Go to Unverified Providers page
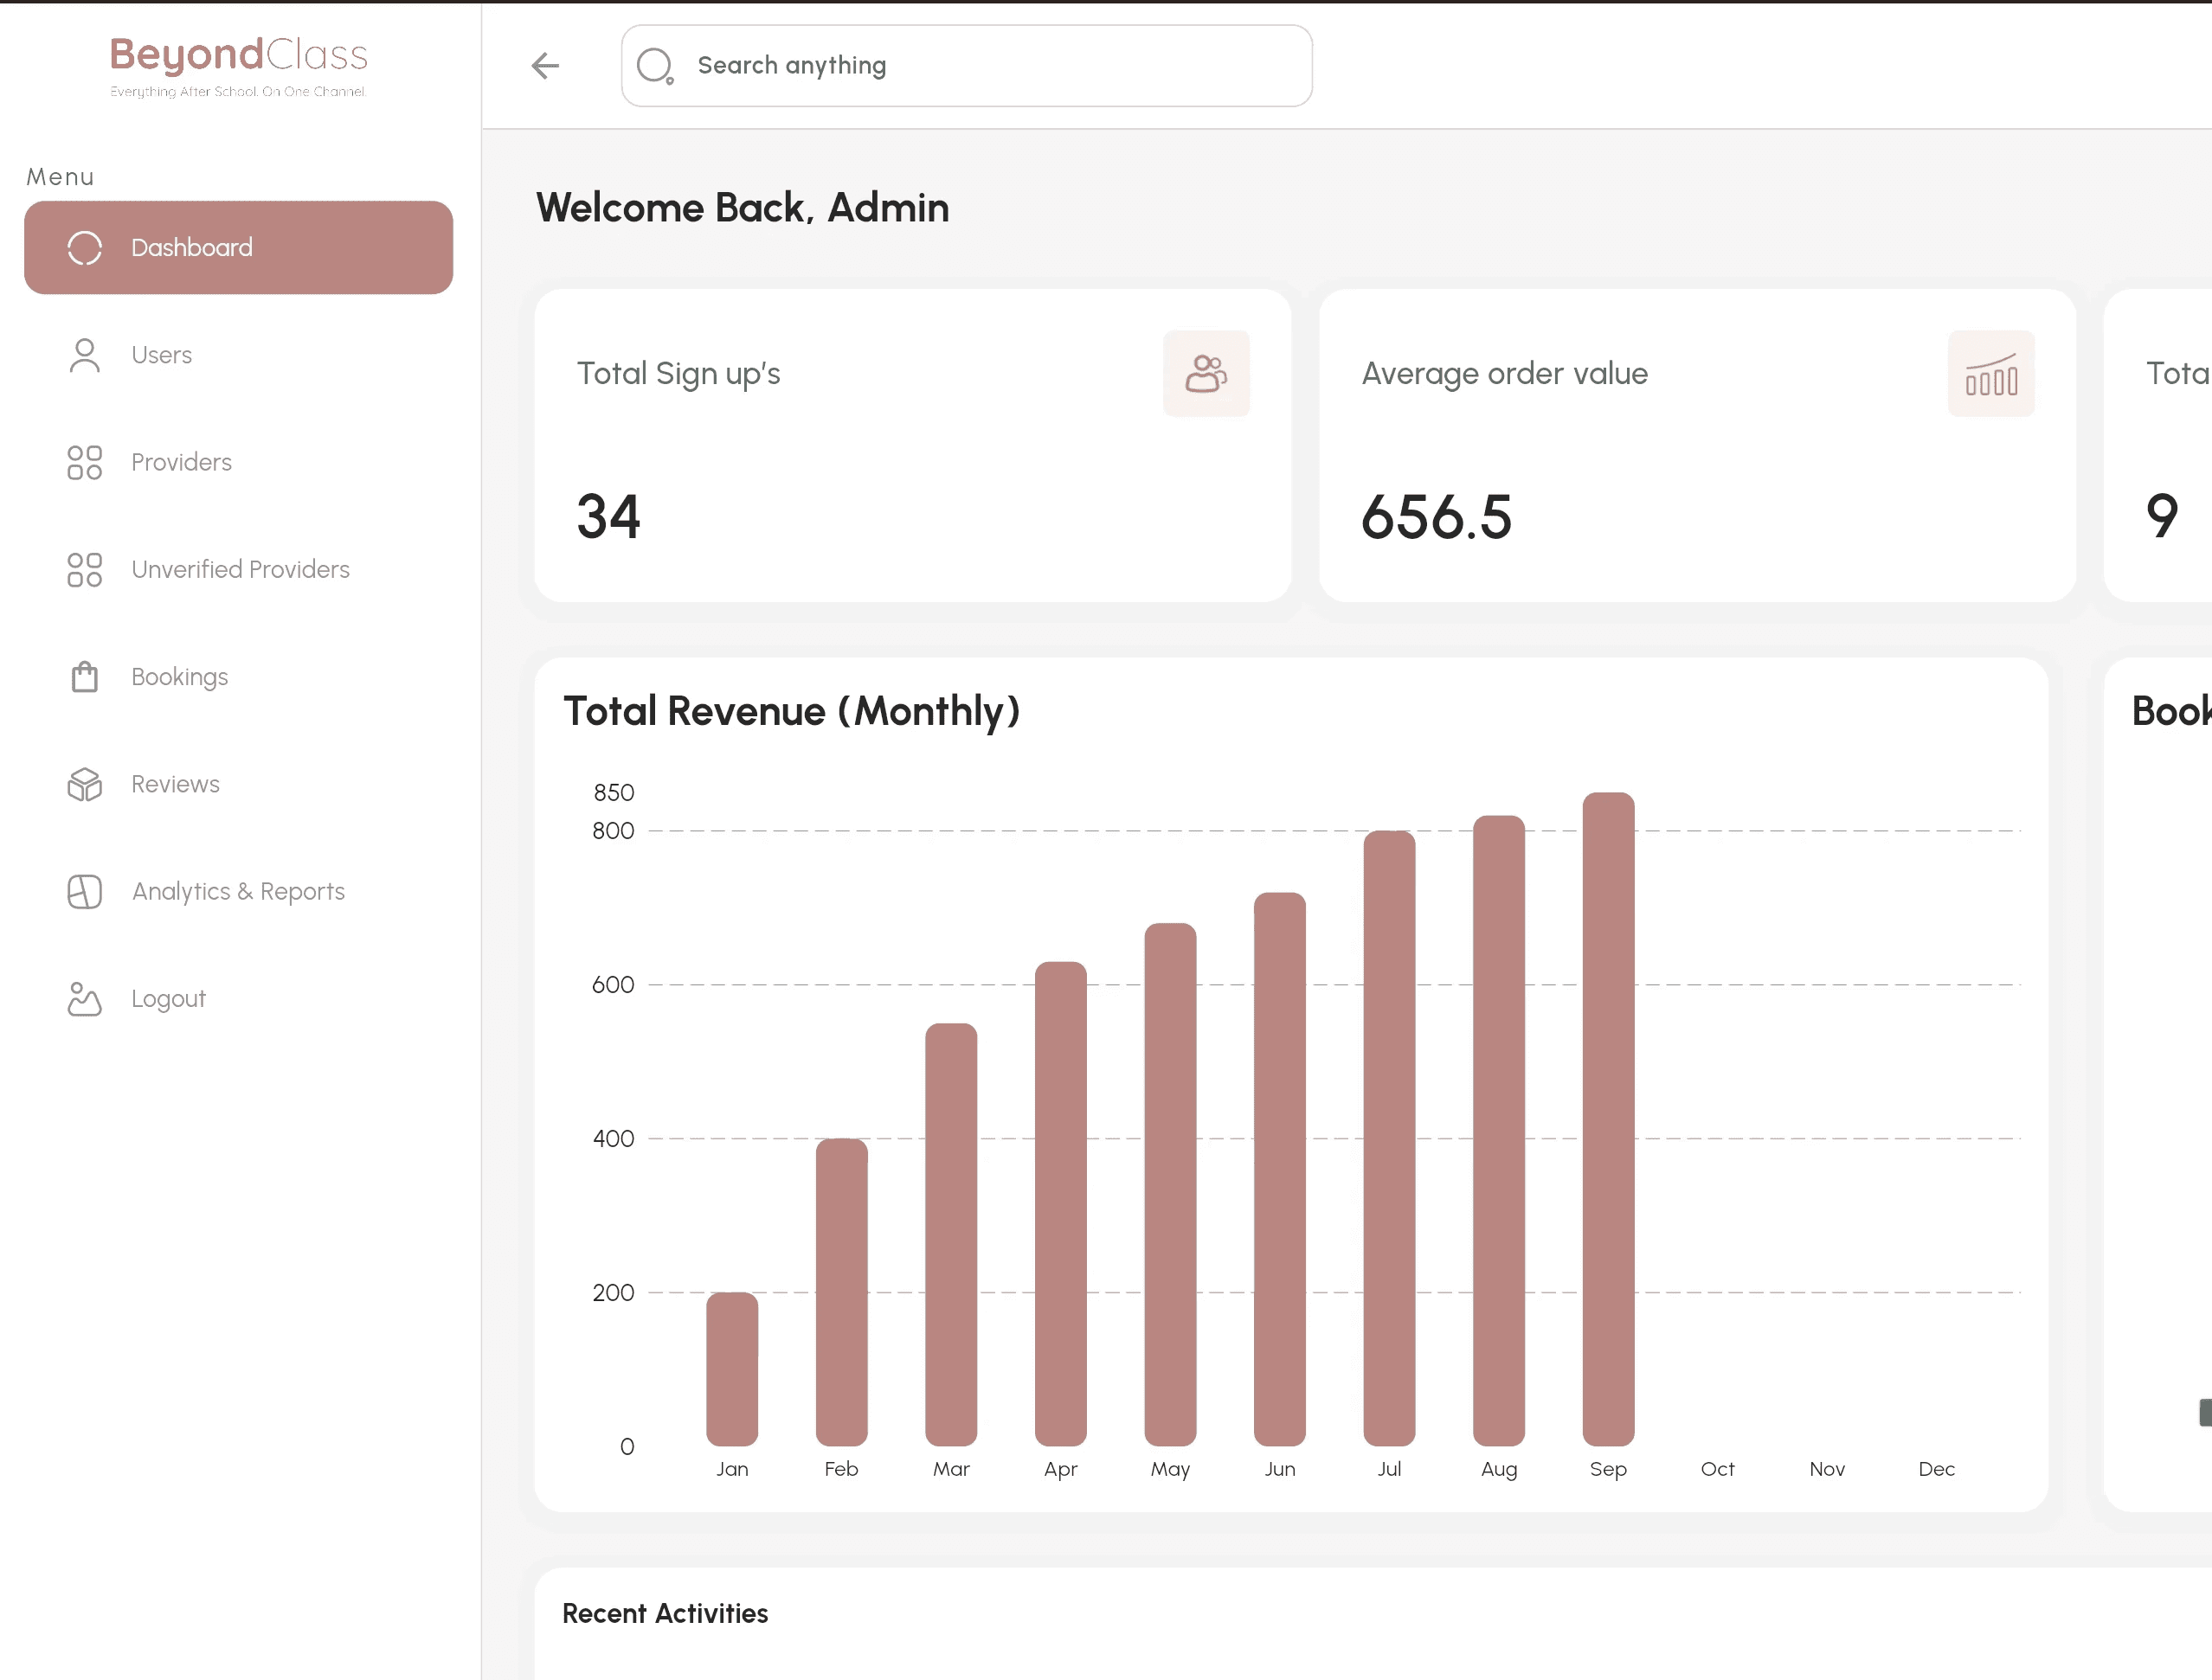 pyautogui.click(x=240, y=569)
